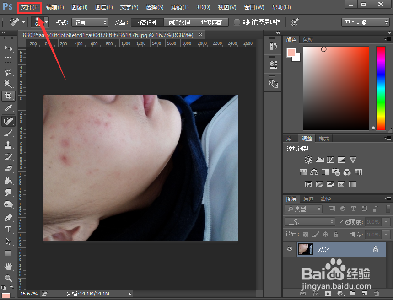Select the Polygonal Lasso tool
393x300 pixels.
point(8,72)
